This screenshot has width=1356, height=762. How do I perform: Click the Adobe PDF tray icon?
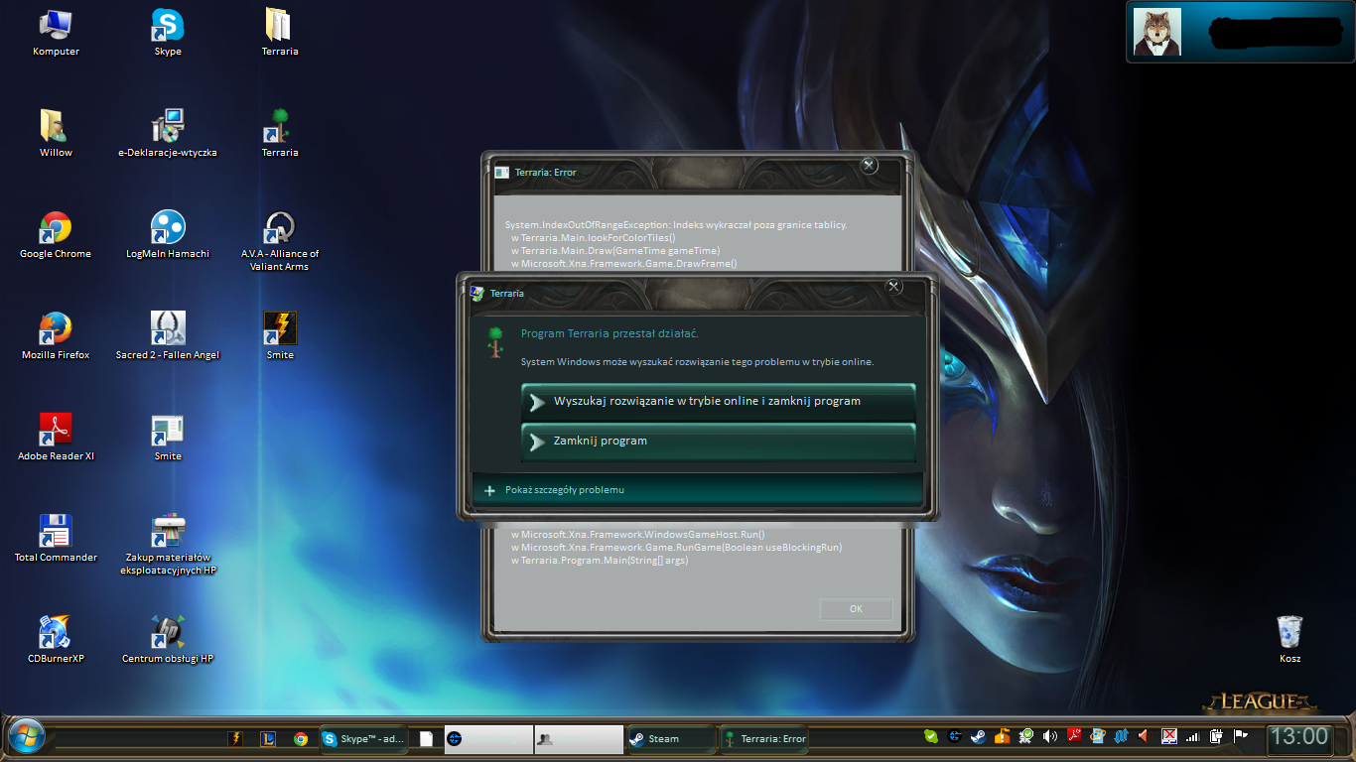point(1074,736)
